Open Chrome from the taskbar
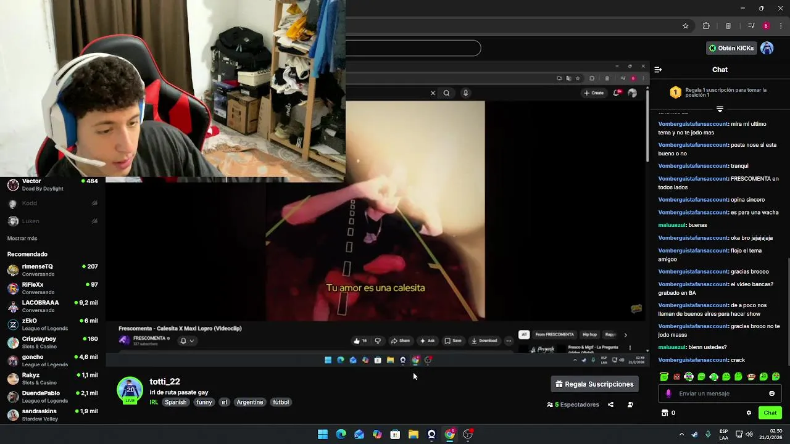The height and width of the screenshot is (444, 790). tap(450, 434)
